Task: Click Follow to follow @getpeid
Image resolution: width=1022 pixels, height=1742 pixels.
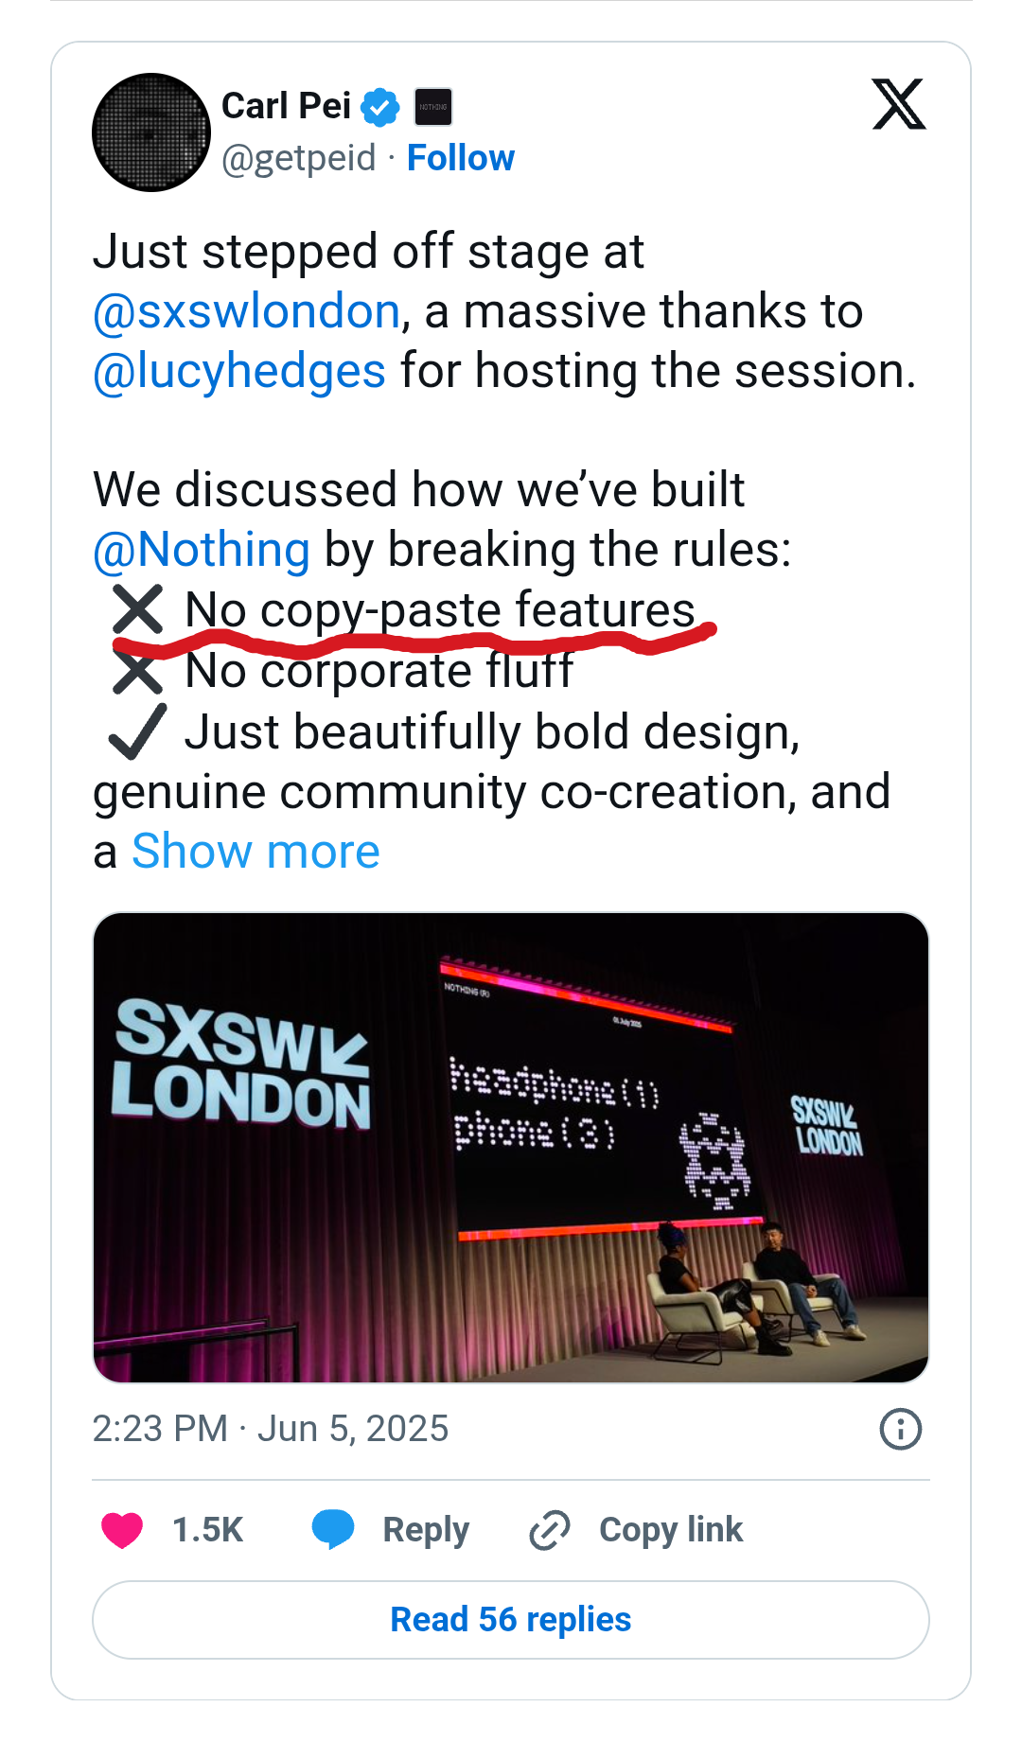Action: [x=461, y=158]
